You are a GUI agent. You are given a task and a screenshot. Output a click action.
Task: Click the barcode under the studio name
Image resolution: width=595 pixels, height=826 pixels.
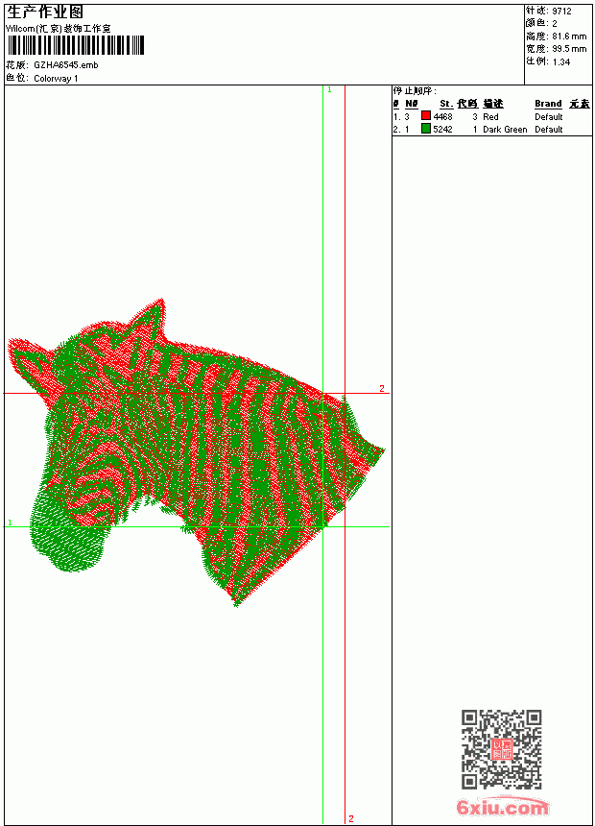click(75, 45)
